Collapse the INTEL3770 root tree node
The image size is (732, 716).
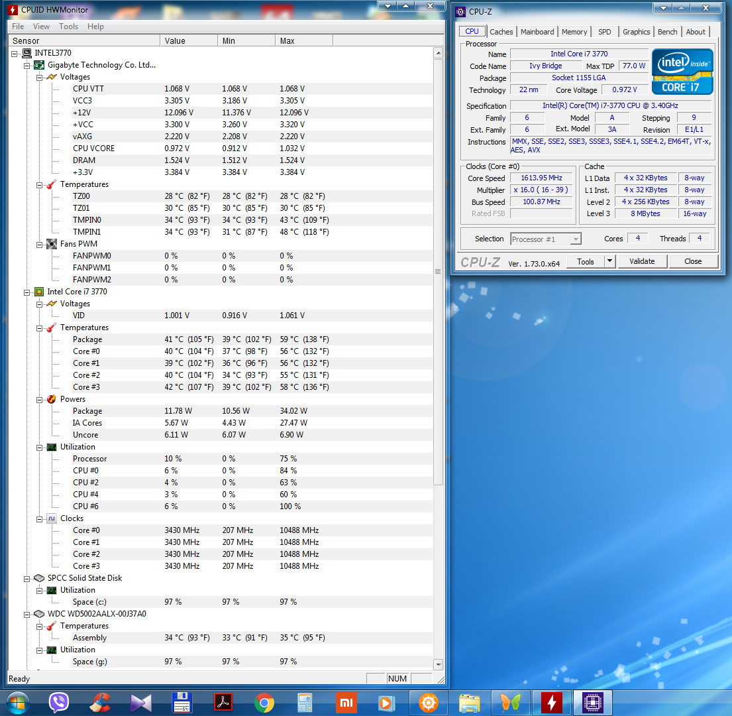point(15,53)
